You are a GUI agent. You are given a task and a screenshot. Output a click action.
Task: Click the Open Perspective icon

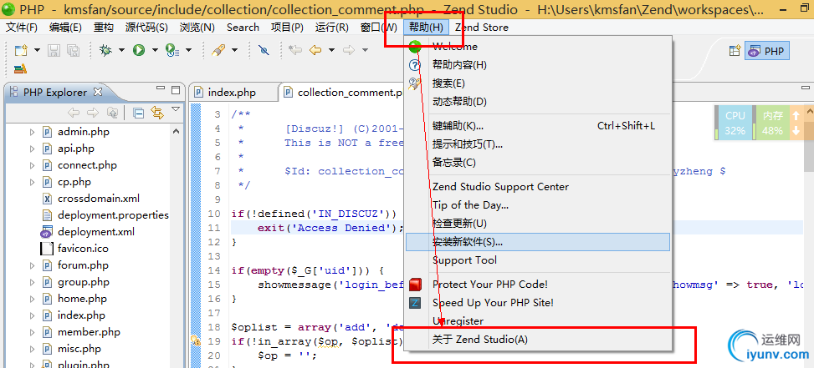[x=735, y=51]
